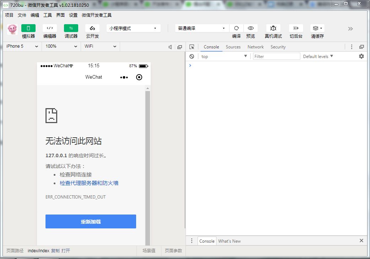The width and height of the screenshot is (370, 259).
Task: Open devtools three-dot options menu
Action: pyautogui.click(x=352, y=47)
